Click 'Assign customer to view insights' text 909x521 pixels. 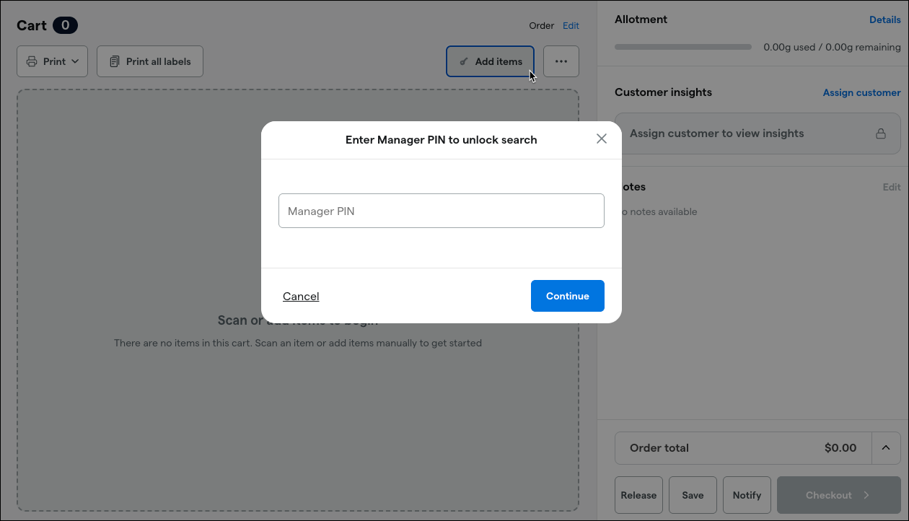pos(716,133)
